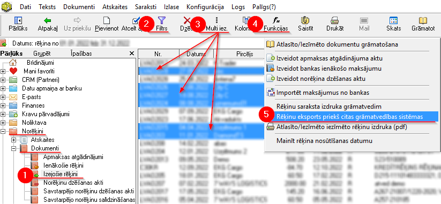Expand the E-pasts node
Viewport: 441px width, 204px height.
[3, 97]
